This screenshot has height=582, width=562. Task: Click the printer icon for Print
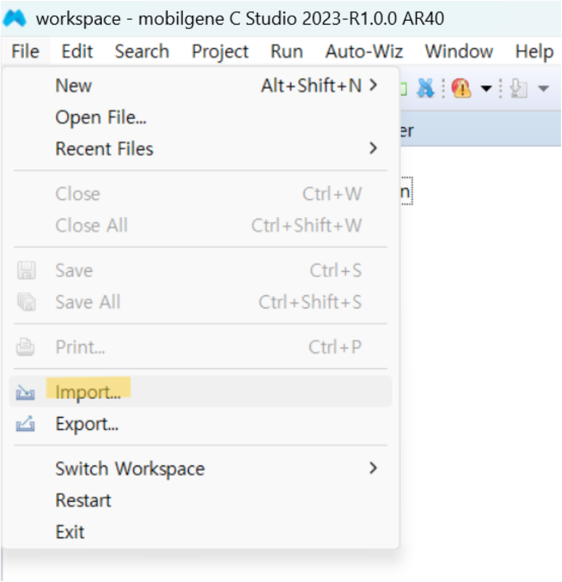click(26, 347)
